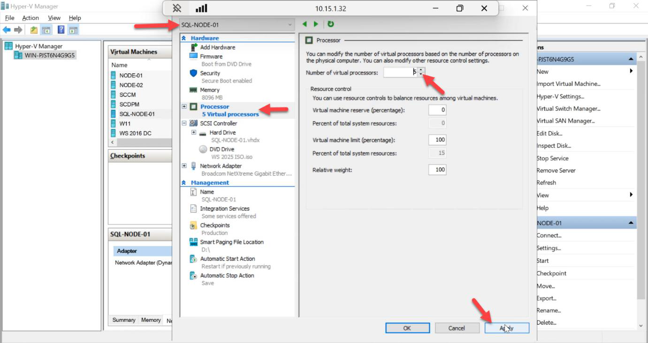Select Firmware in the hardware list
This screenshot has height=343, width=648.
pos(211,56)
